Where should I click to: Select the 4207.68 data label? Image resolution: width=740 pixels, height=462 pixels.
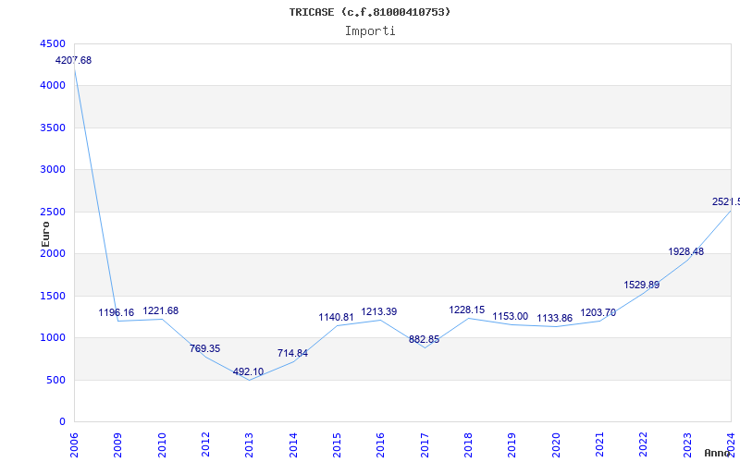(x=73, y=60)
